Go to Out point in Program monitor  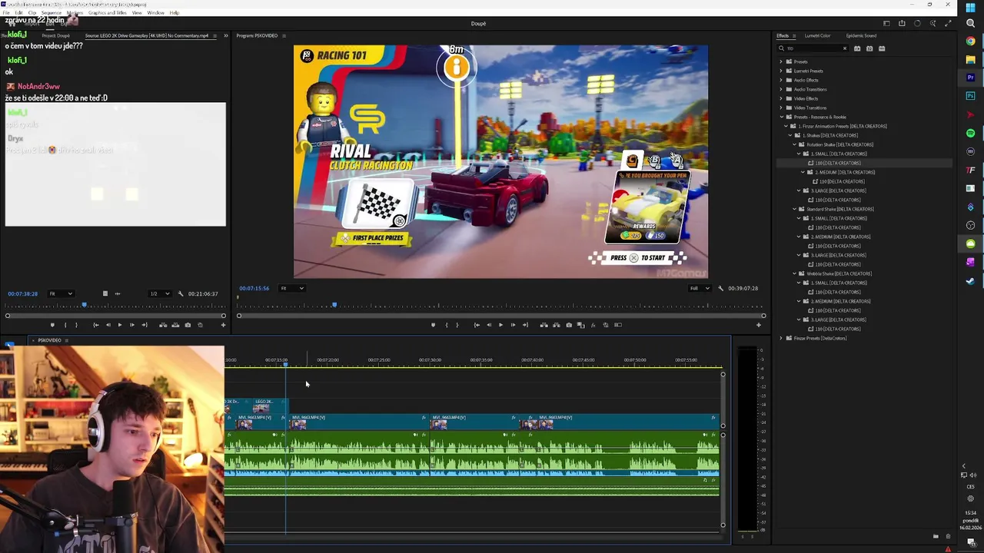click(525, 325)
